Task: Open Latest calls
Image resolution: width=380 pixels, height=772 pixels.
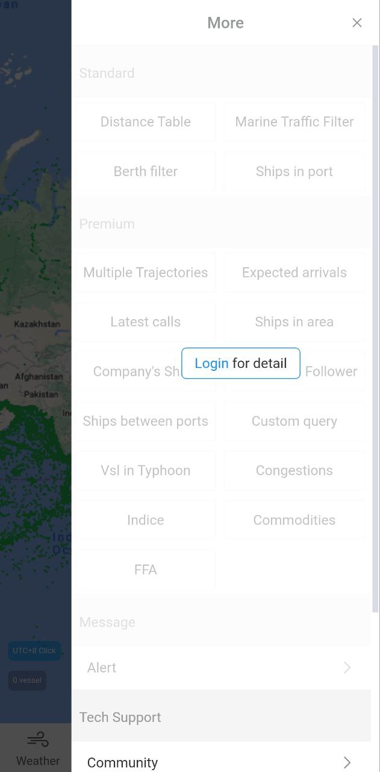Action: click(145, 322)
